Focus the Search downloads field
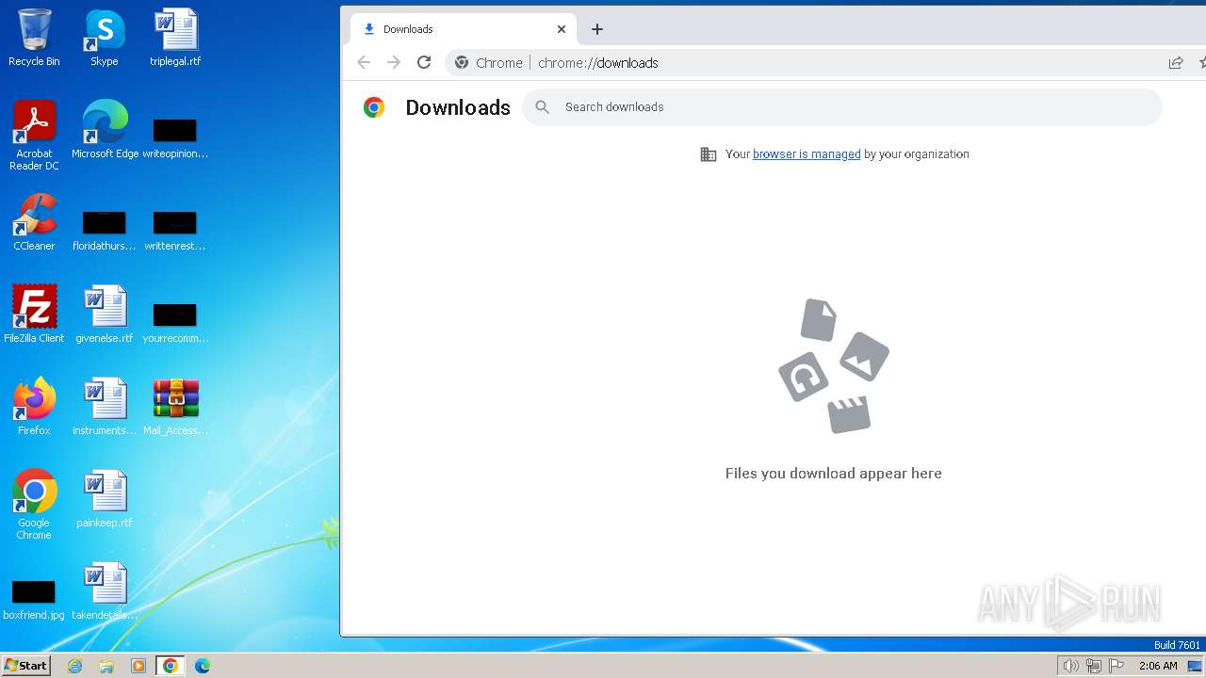The width and height of the screenshot is (1206, 678). (x=842, y=107)
